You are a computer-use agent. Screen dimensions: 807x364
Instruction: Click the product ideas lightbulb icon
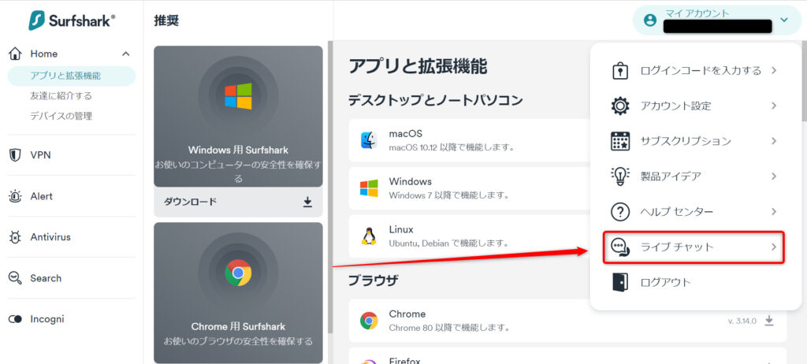pyautogui.click(x=620, y=176)
